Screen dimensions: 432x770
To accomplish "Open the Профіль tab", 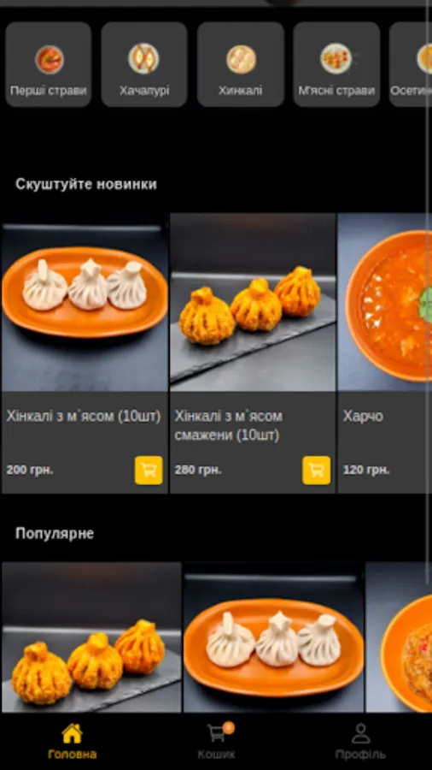I will coord(360,742).
